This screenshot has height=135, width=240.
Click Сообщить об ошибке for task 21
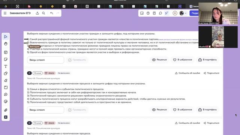coord(187,73)
